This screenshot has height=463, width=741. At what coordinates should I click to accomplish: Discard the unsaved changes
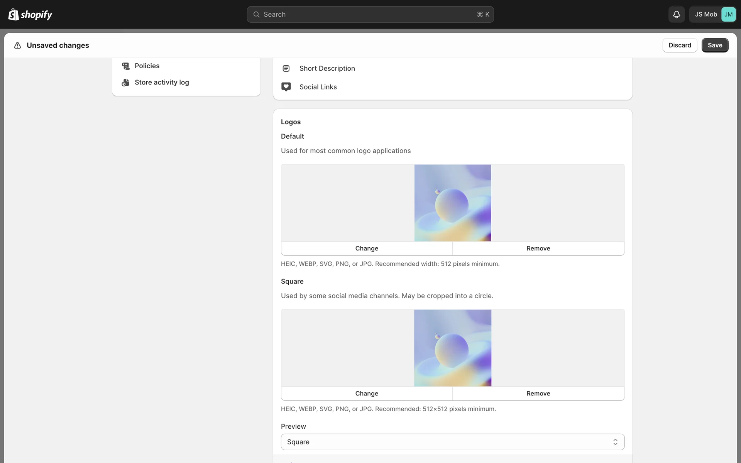pos(680,45)
